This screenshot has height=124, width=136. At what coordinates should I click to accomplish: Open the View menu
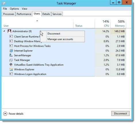click(24, 9)
